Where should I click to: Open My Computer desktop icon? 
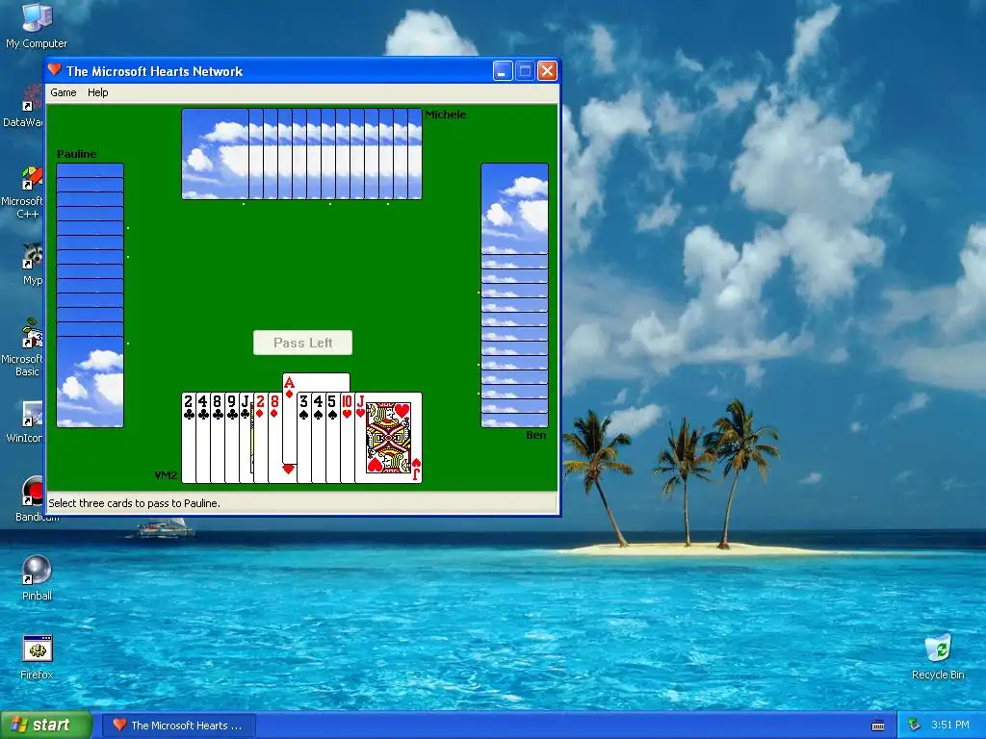[37, 26]
